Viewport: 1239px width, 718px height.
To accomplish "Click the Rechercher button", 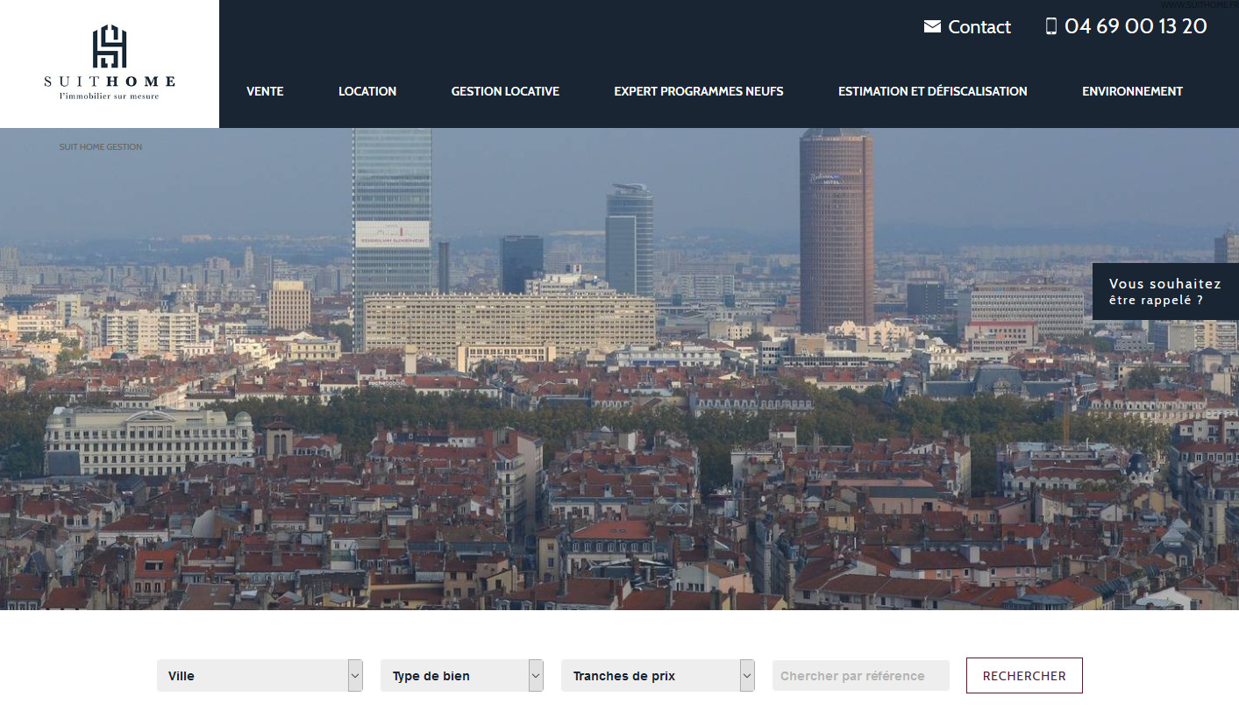I will coord(1024,676).
